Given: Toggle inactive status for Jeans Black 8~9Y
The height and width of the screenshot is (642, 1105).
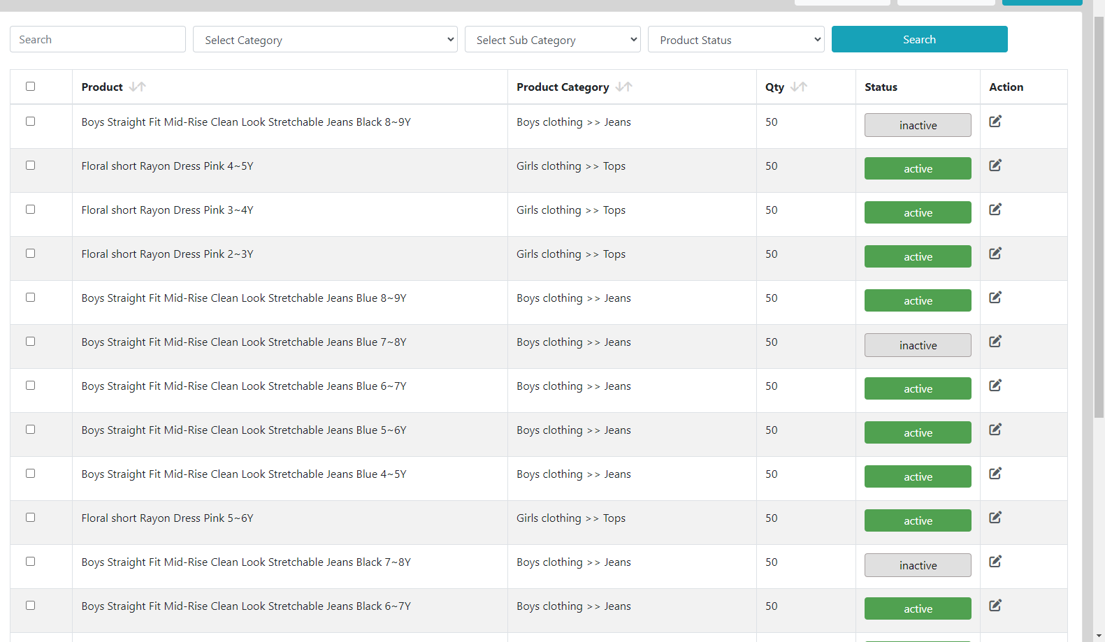Looking at the screenshot, I should tap(918, 125).
